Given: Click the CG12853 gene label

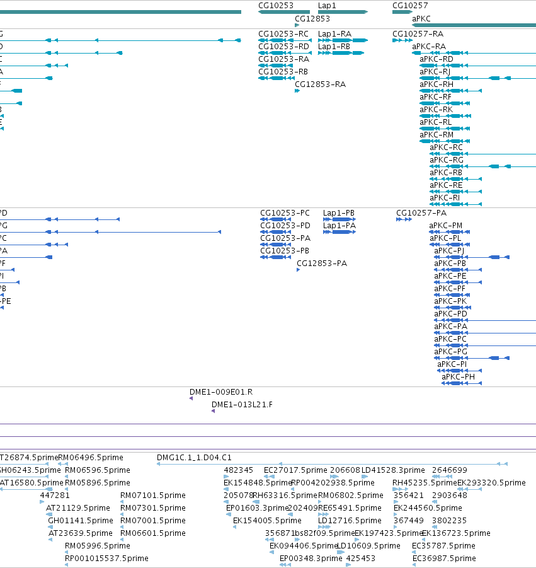Looking at the screenshot, I should pyautogui.click(x=312, y=18).
